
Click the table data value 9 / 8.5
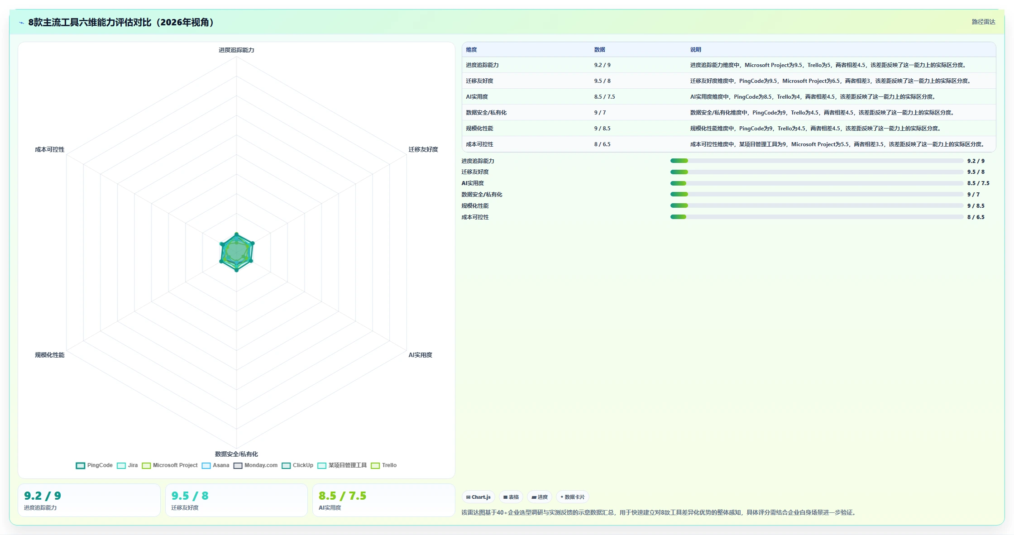(602, 129)
